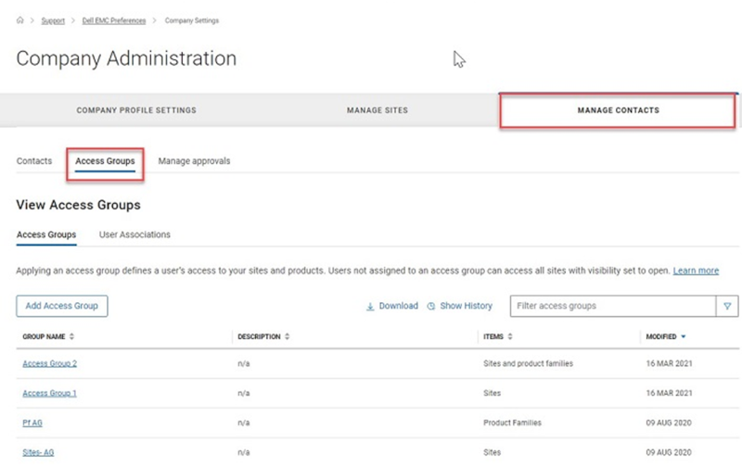Sort by Description column arrows

click(x=287, y=336)
